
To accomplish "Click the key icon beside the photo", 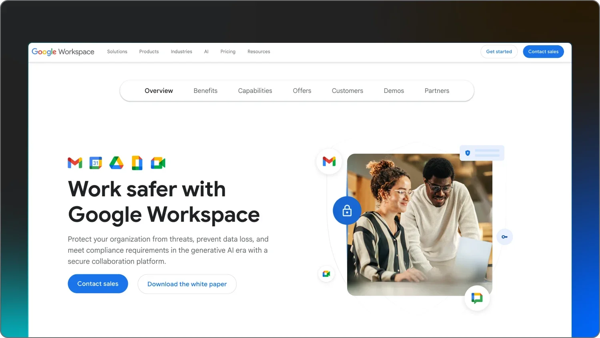I will 504,237.
